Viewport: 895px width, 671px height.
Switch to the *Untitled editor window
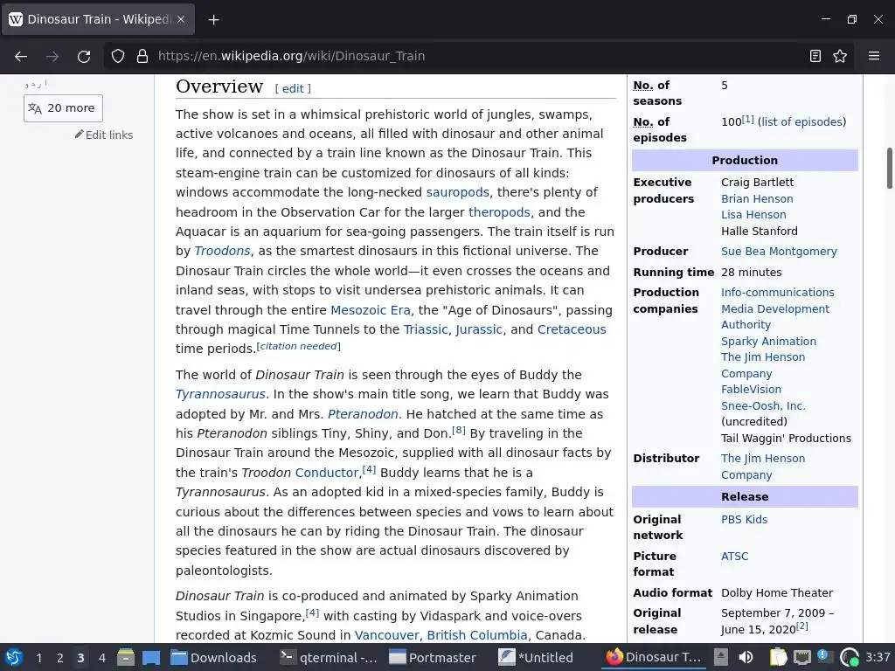537,657
